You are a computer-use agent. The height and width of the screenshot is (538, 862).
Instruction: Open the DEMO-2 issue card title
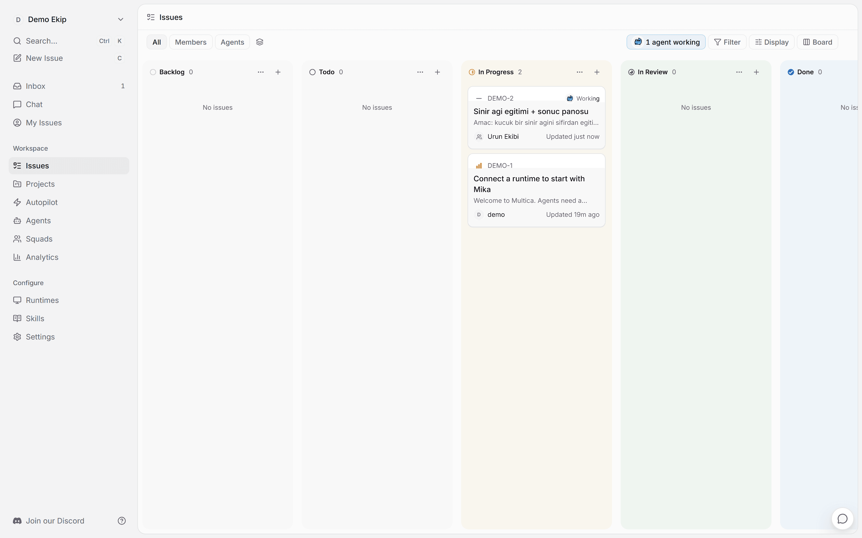(x=531, y=111)
